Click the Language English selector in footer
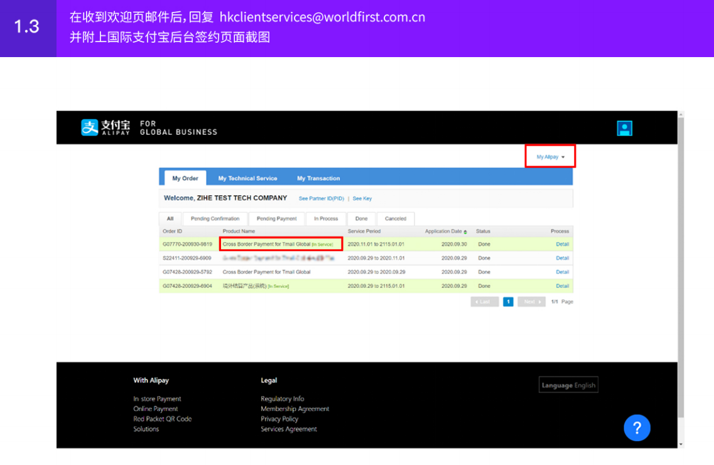714x465 pixels. tap(568, 384)
